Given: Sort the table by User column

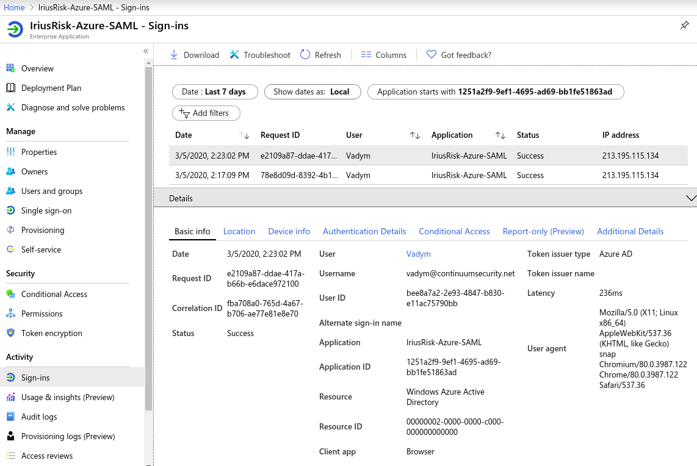Looking at the screenshot, I should [x=415, y=135].
